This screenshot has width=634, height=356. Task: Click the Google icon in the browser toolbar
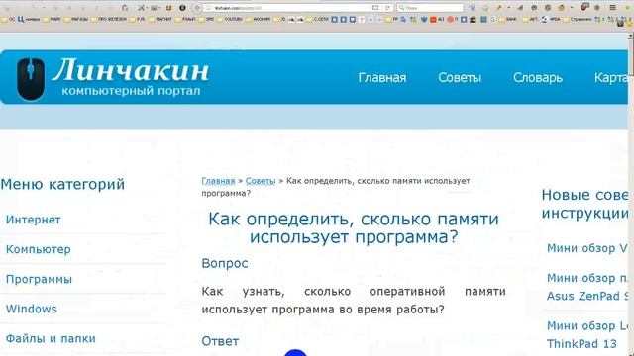(125, 8)
